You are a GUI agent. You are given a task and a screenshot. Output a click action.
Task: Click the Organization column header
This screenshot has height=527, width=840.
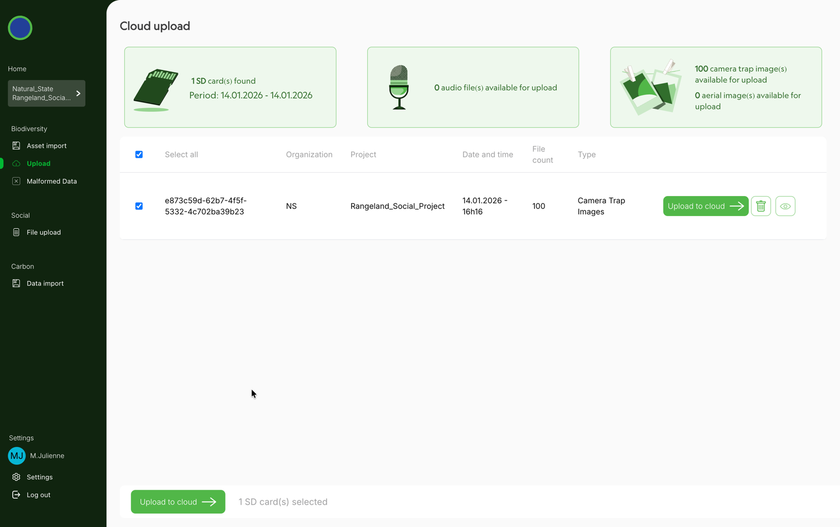[x=309, y=154]
